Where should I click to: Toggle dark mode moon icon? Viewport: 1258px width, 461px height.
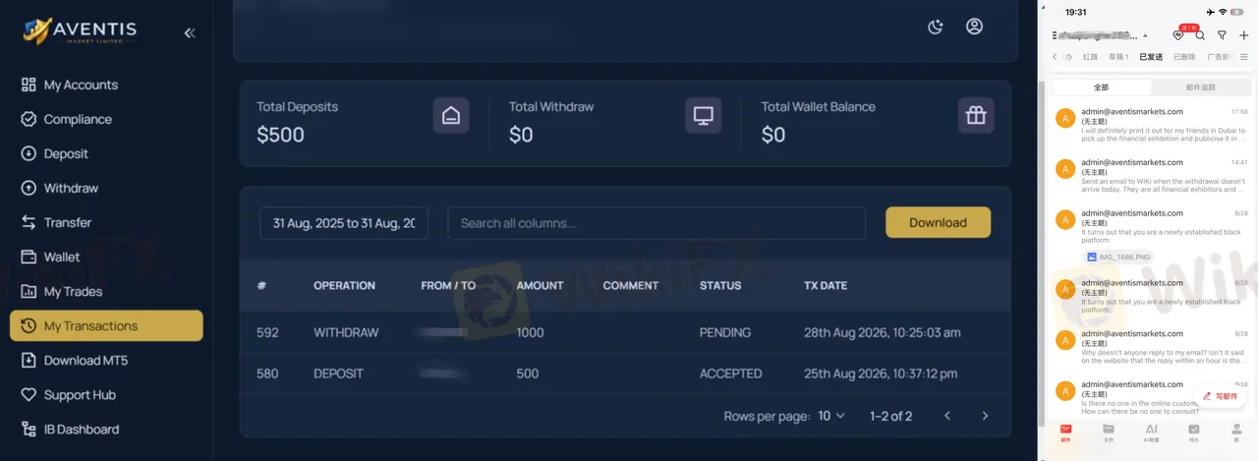[x=936, y=27]
